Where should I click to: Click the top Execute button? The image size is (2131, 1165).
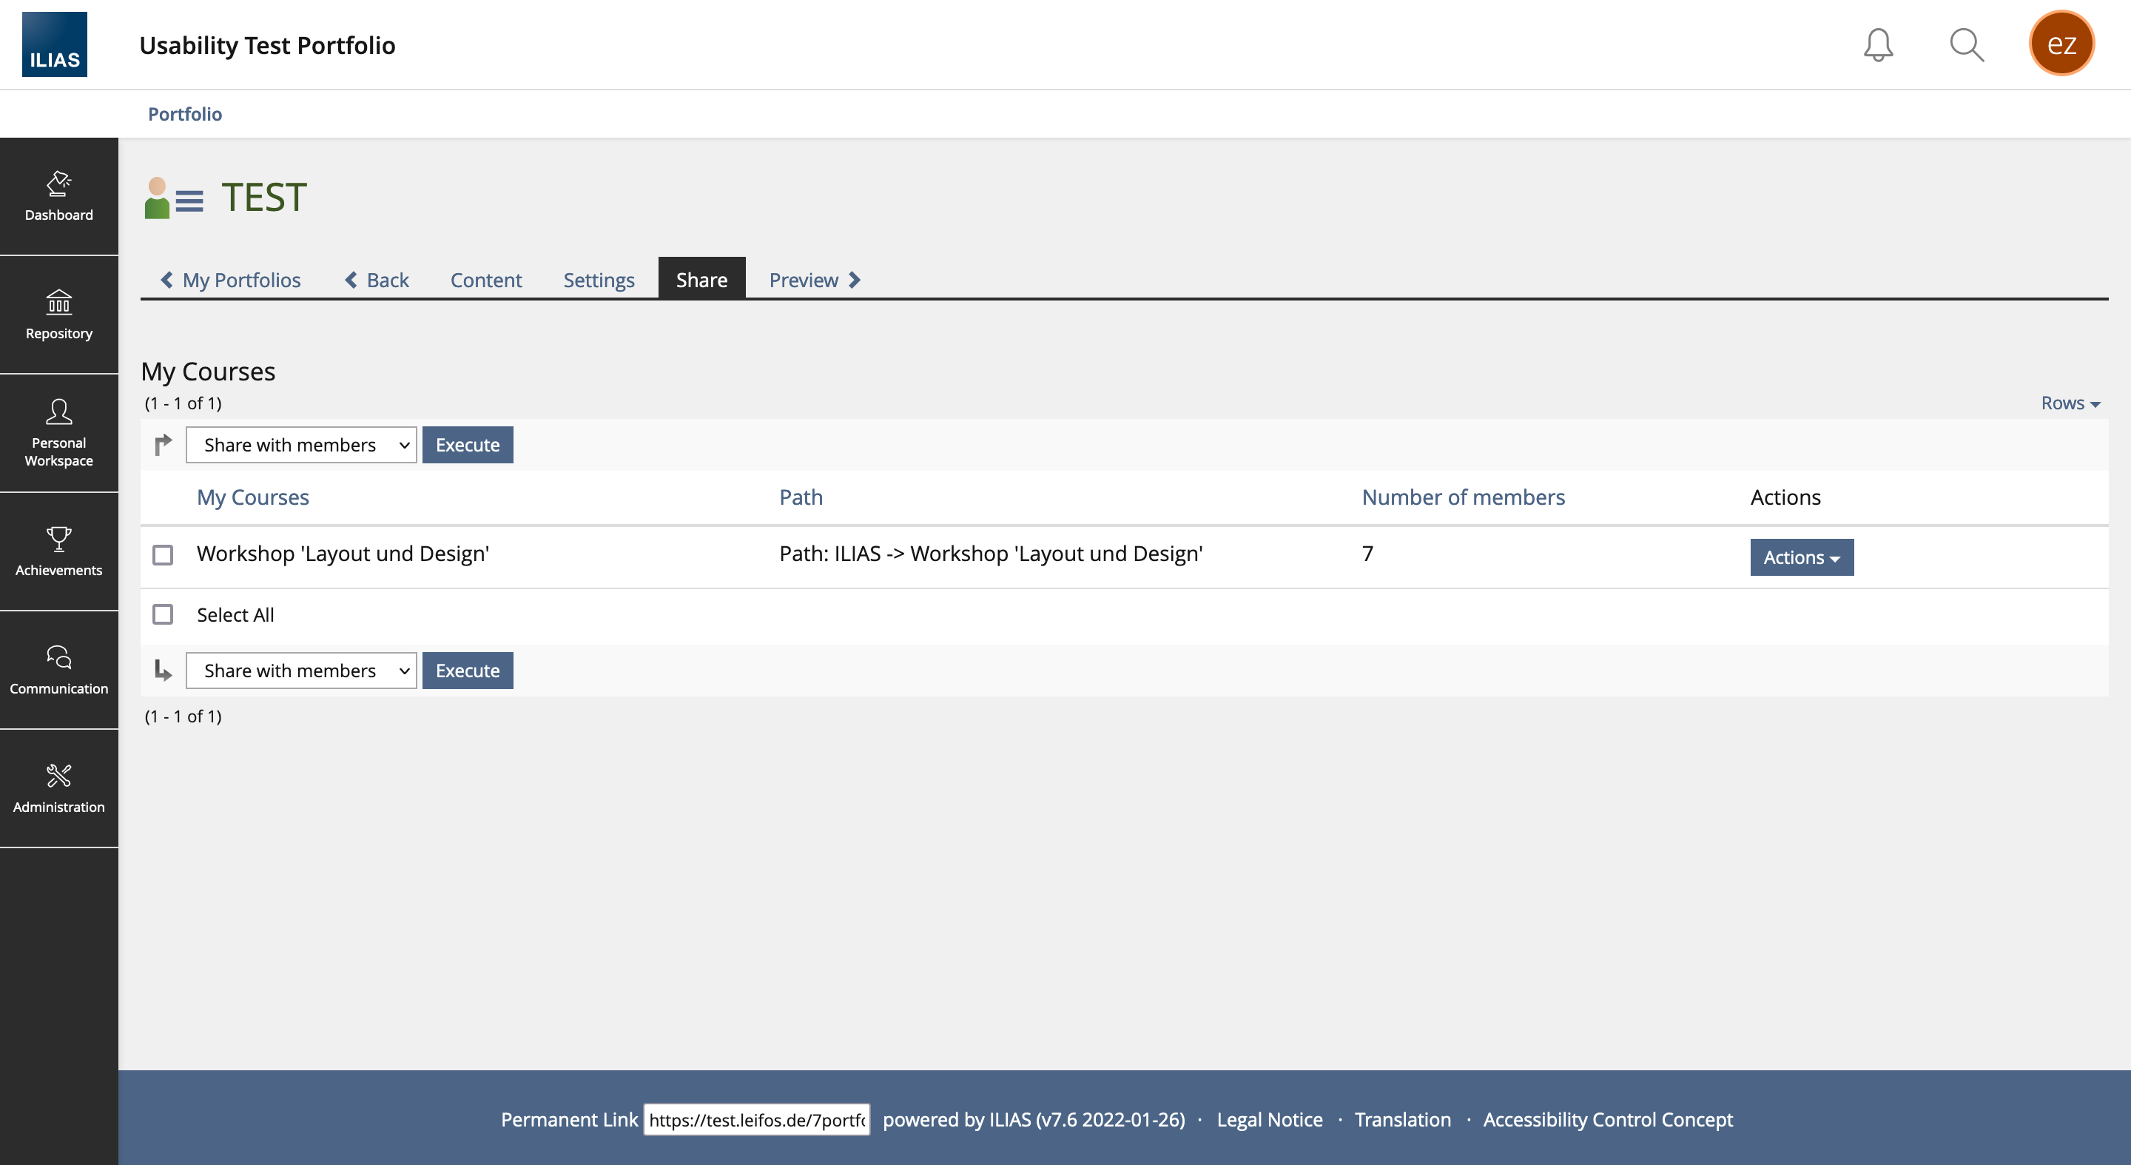tap(468, 445)
